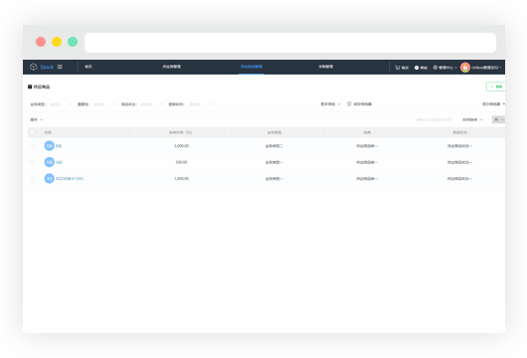Click the save filter icon
The height and width of the screenshot is (358, 527).
coord(349,103)
